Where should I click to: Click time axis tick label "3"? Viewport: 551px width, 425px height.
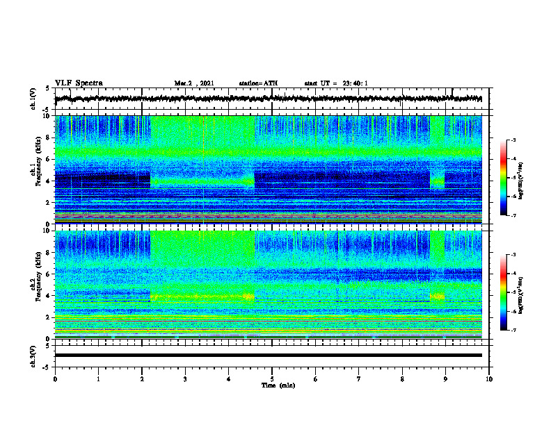coord(185,379)
